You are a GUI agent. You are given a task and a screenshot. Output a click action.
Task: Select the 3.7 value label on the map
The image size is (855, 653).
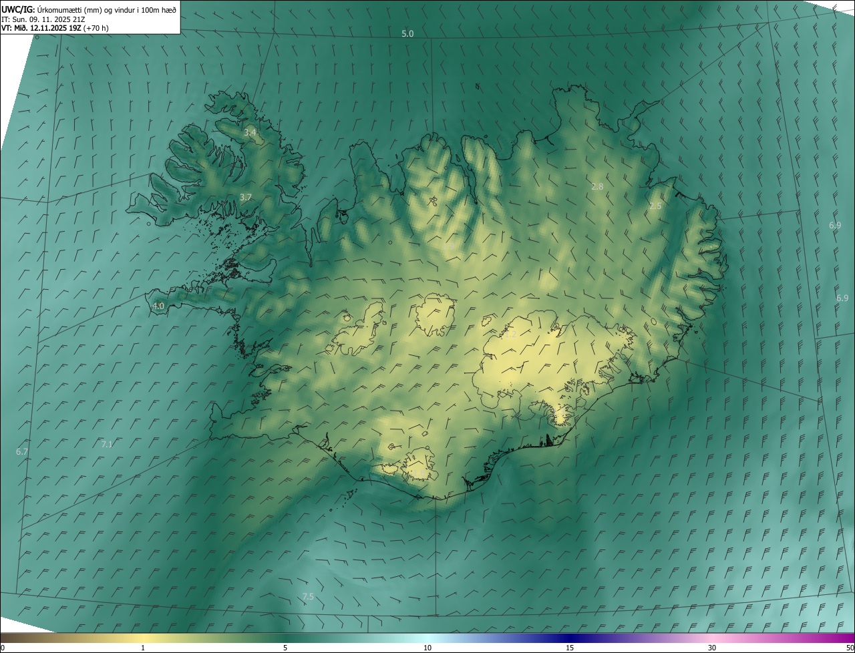[246, 197]
